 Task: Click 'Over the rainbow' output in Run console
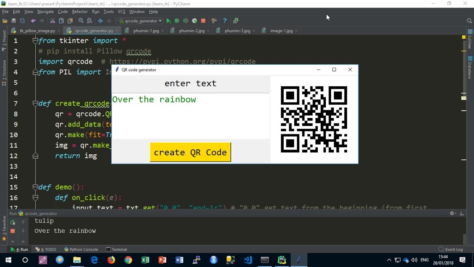[x=65, y=231]
